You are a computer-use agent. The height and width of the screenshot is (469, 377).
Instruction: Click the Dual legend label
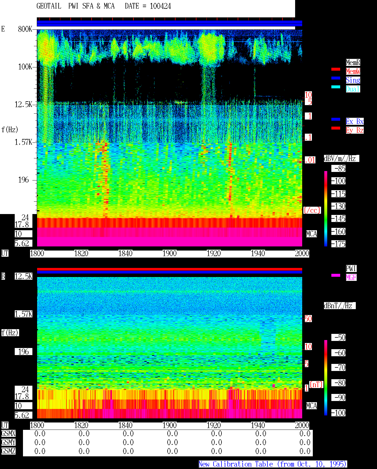(x=353, y=89)
